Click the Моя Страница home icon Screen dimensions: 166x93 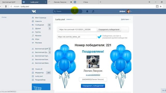coord(33,18)
